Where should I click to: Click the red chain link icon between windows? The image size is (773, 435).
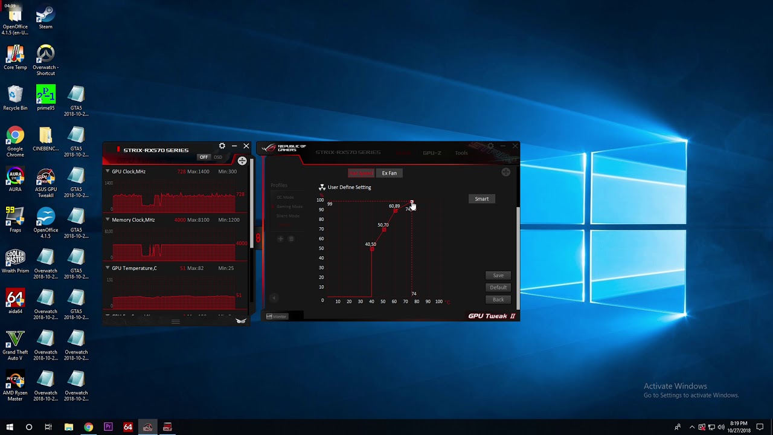(x=258, y=238)
